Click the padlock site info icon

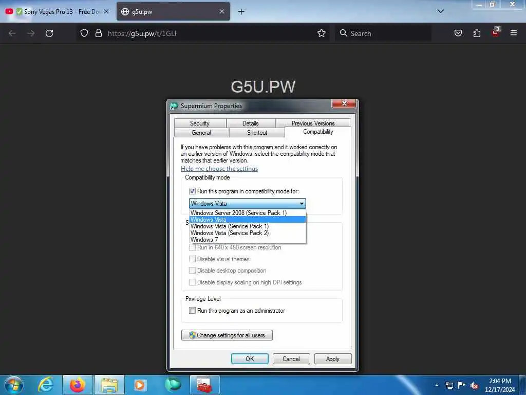click(98, 33)
